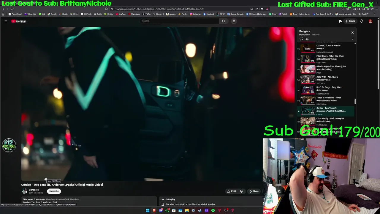This screenshot has width=380, height=214.
Task: Close the Bangers playlist panel
Action: (x=352, y=32)
